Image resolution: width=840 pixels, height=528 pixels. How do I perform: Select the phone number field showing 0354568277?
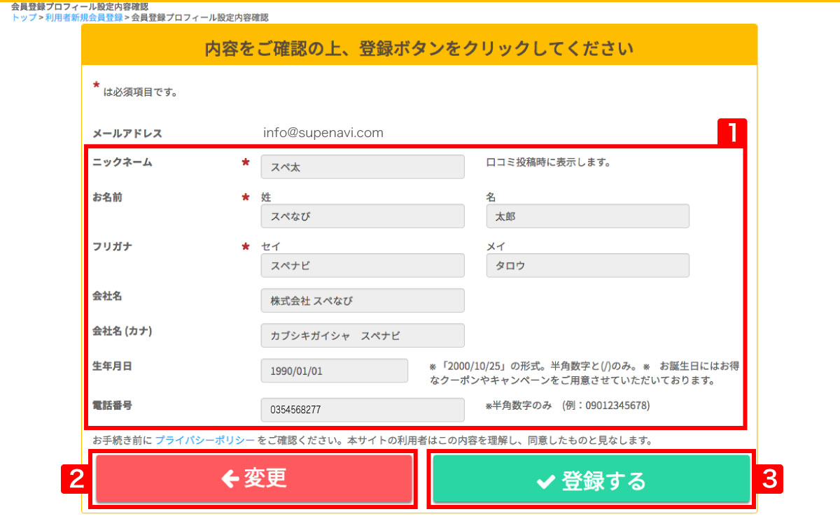click(362, 410)
